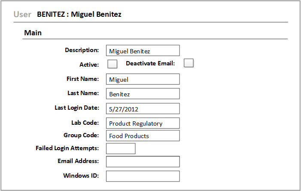The image size is (301, 191).
Task: Select the Main section header
Action: tap(33, 33)
